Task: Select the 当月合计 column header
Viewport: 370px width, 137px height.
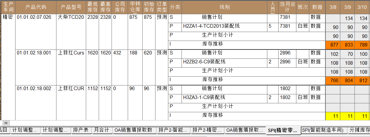Action: 287,7
